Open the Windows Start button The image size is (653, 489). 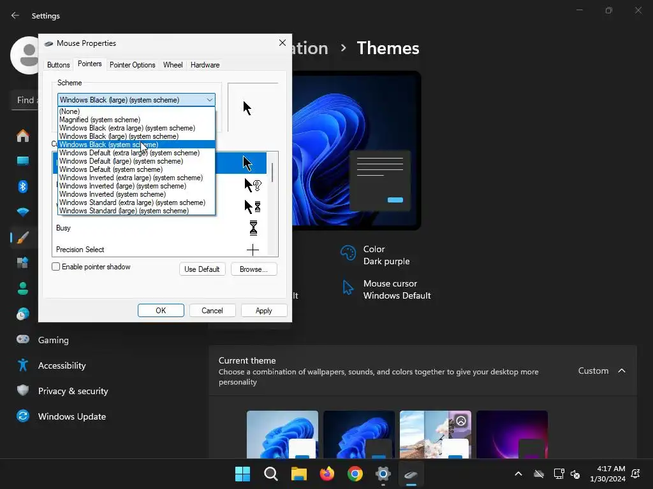[242, 474]
